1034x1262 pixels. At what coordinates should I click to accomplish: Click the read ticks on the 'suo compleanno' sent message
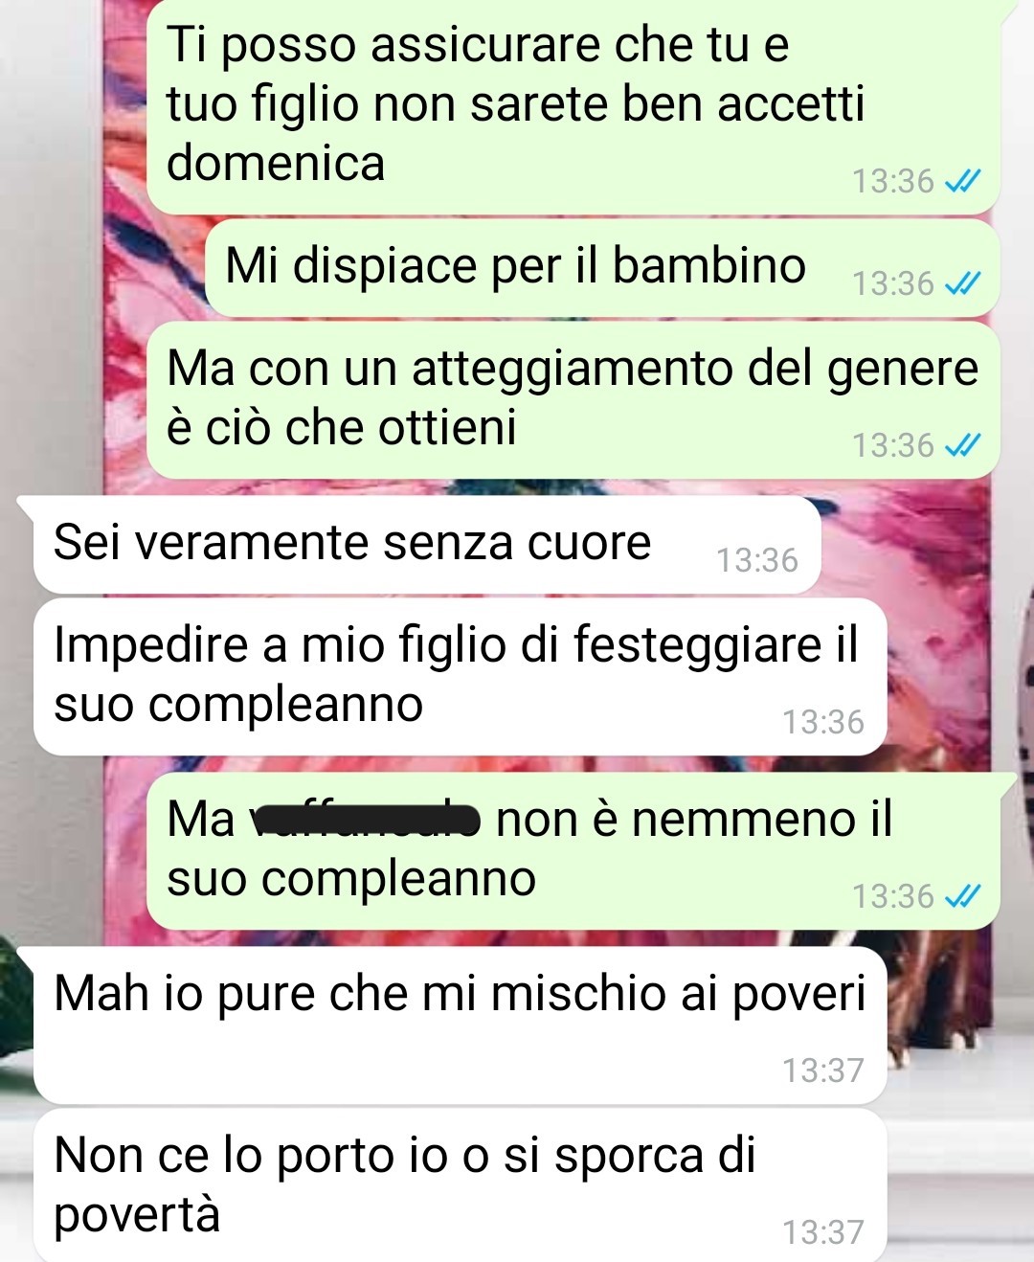click(962, 896)
